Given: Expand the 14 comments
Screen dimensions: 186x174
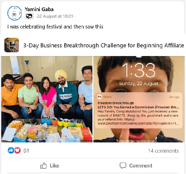Looking at the screenshot, I should pos(163,151).
